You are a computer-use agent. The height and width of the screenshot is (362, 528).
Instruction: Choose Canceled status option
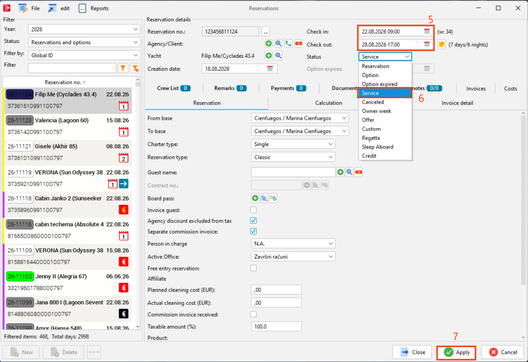tap(385, 102)
